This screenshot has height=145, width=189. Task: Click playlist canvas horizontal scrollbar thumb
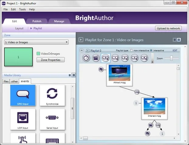85,138
